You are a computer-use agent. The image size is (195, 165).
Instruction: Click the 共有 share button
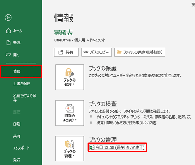66,52
